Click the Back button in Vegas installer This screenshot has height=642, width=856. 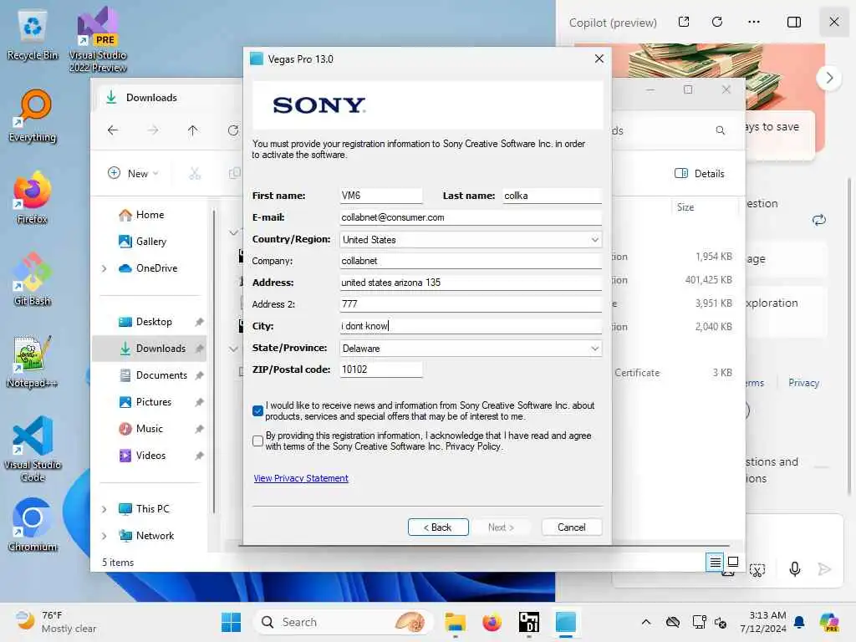tap(438, 527)
